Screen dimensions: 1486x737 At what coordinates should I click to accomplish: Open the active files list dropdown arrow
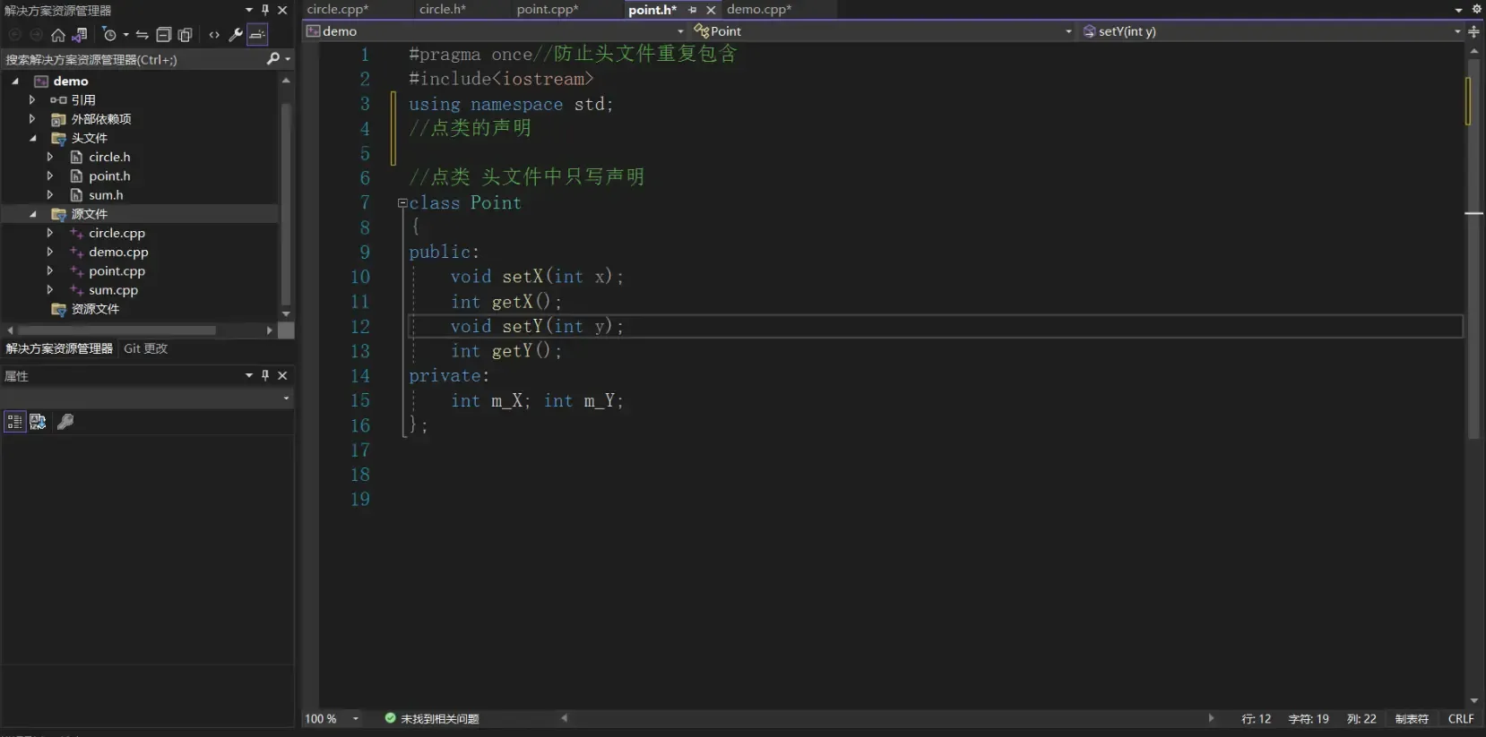[x=1459, y=10]
